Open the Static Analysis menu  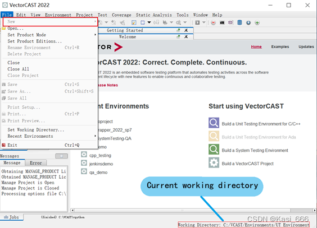click(153, 15)
